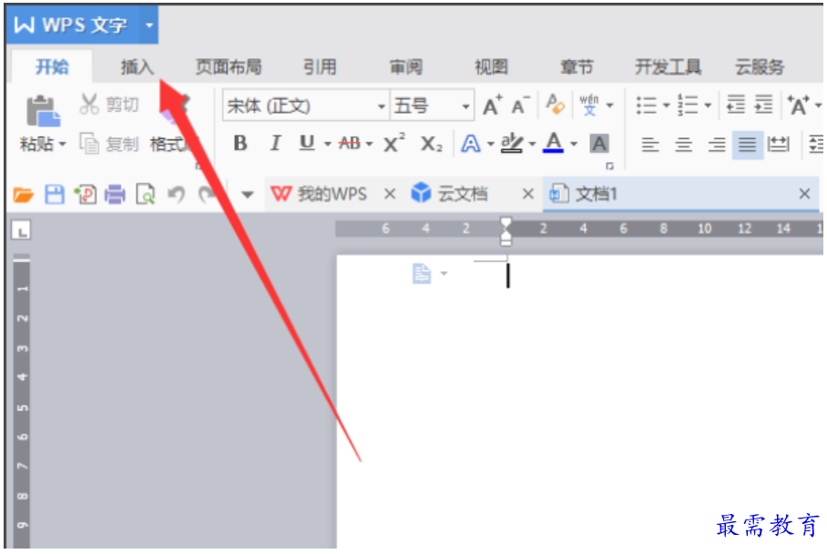Apply bulleted list icon
This screenshot has height=554, width=827.
pyautogui.click(x=646, y=106)
